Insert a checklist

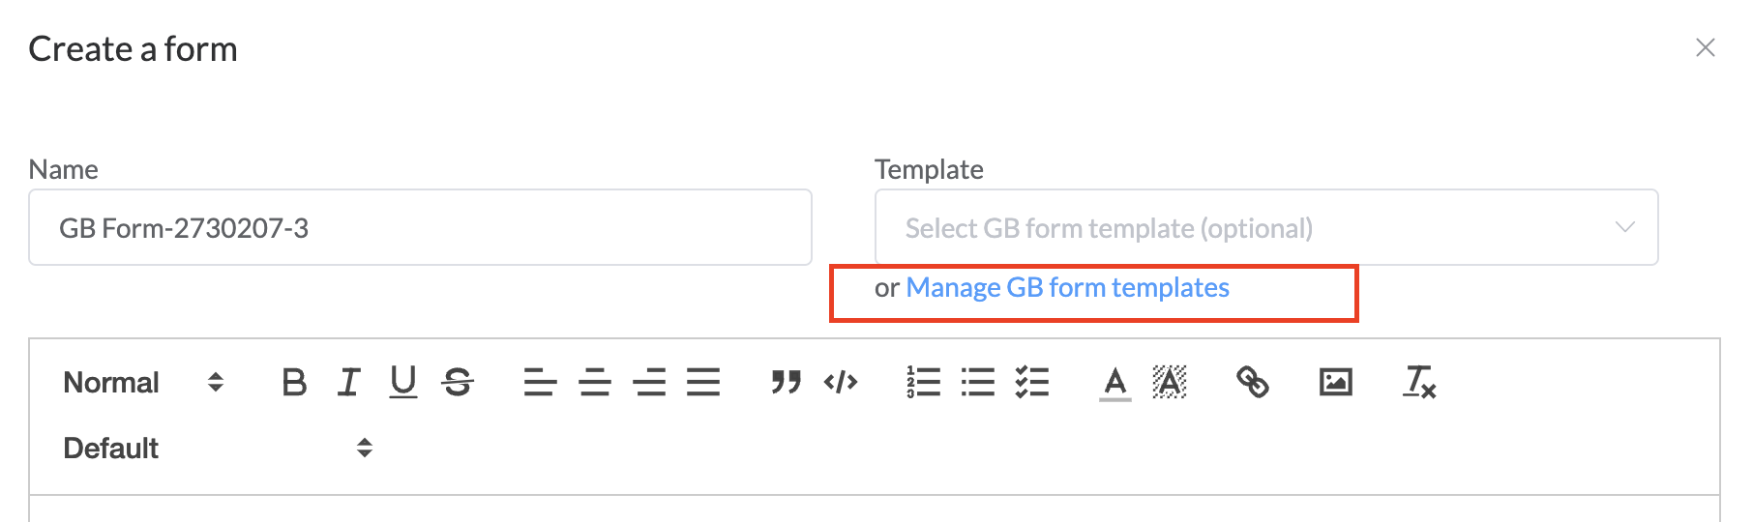(x=1032, y=383)
